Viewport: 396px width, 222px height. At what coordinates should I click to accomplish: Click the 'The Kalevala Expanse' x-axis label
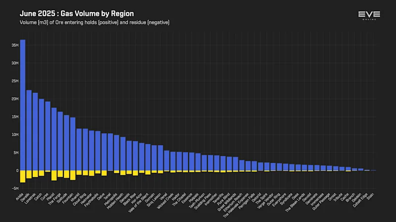(236, 205)
